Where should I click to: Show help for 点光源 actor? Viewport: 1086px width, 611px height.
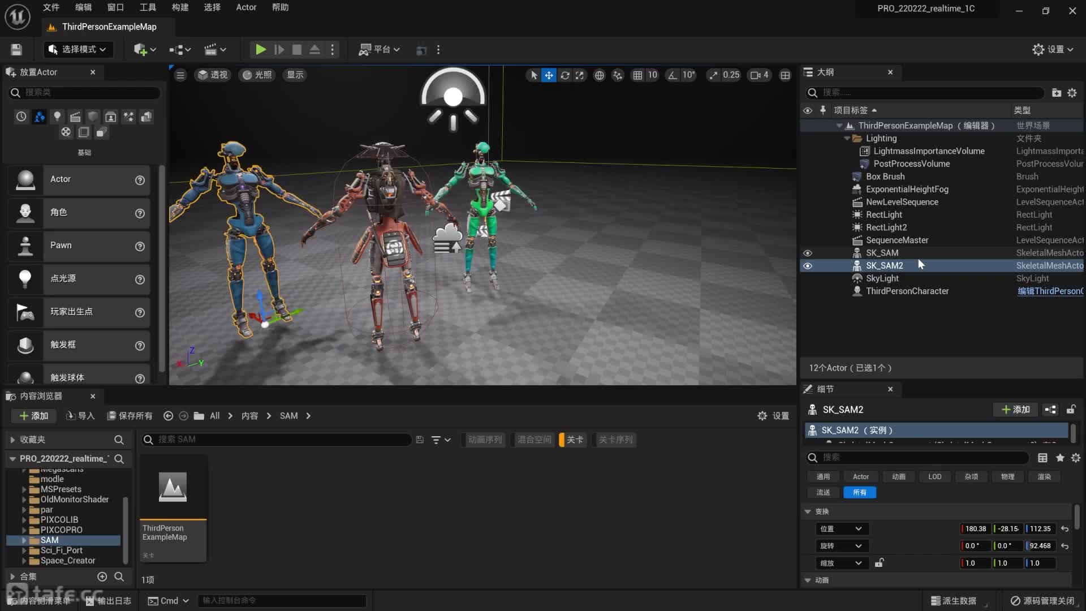click(140, 279)
